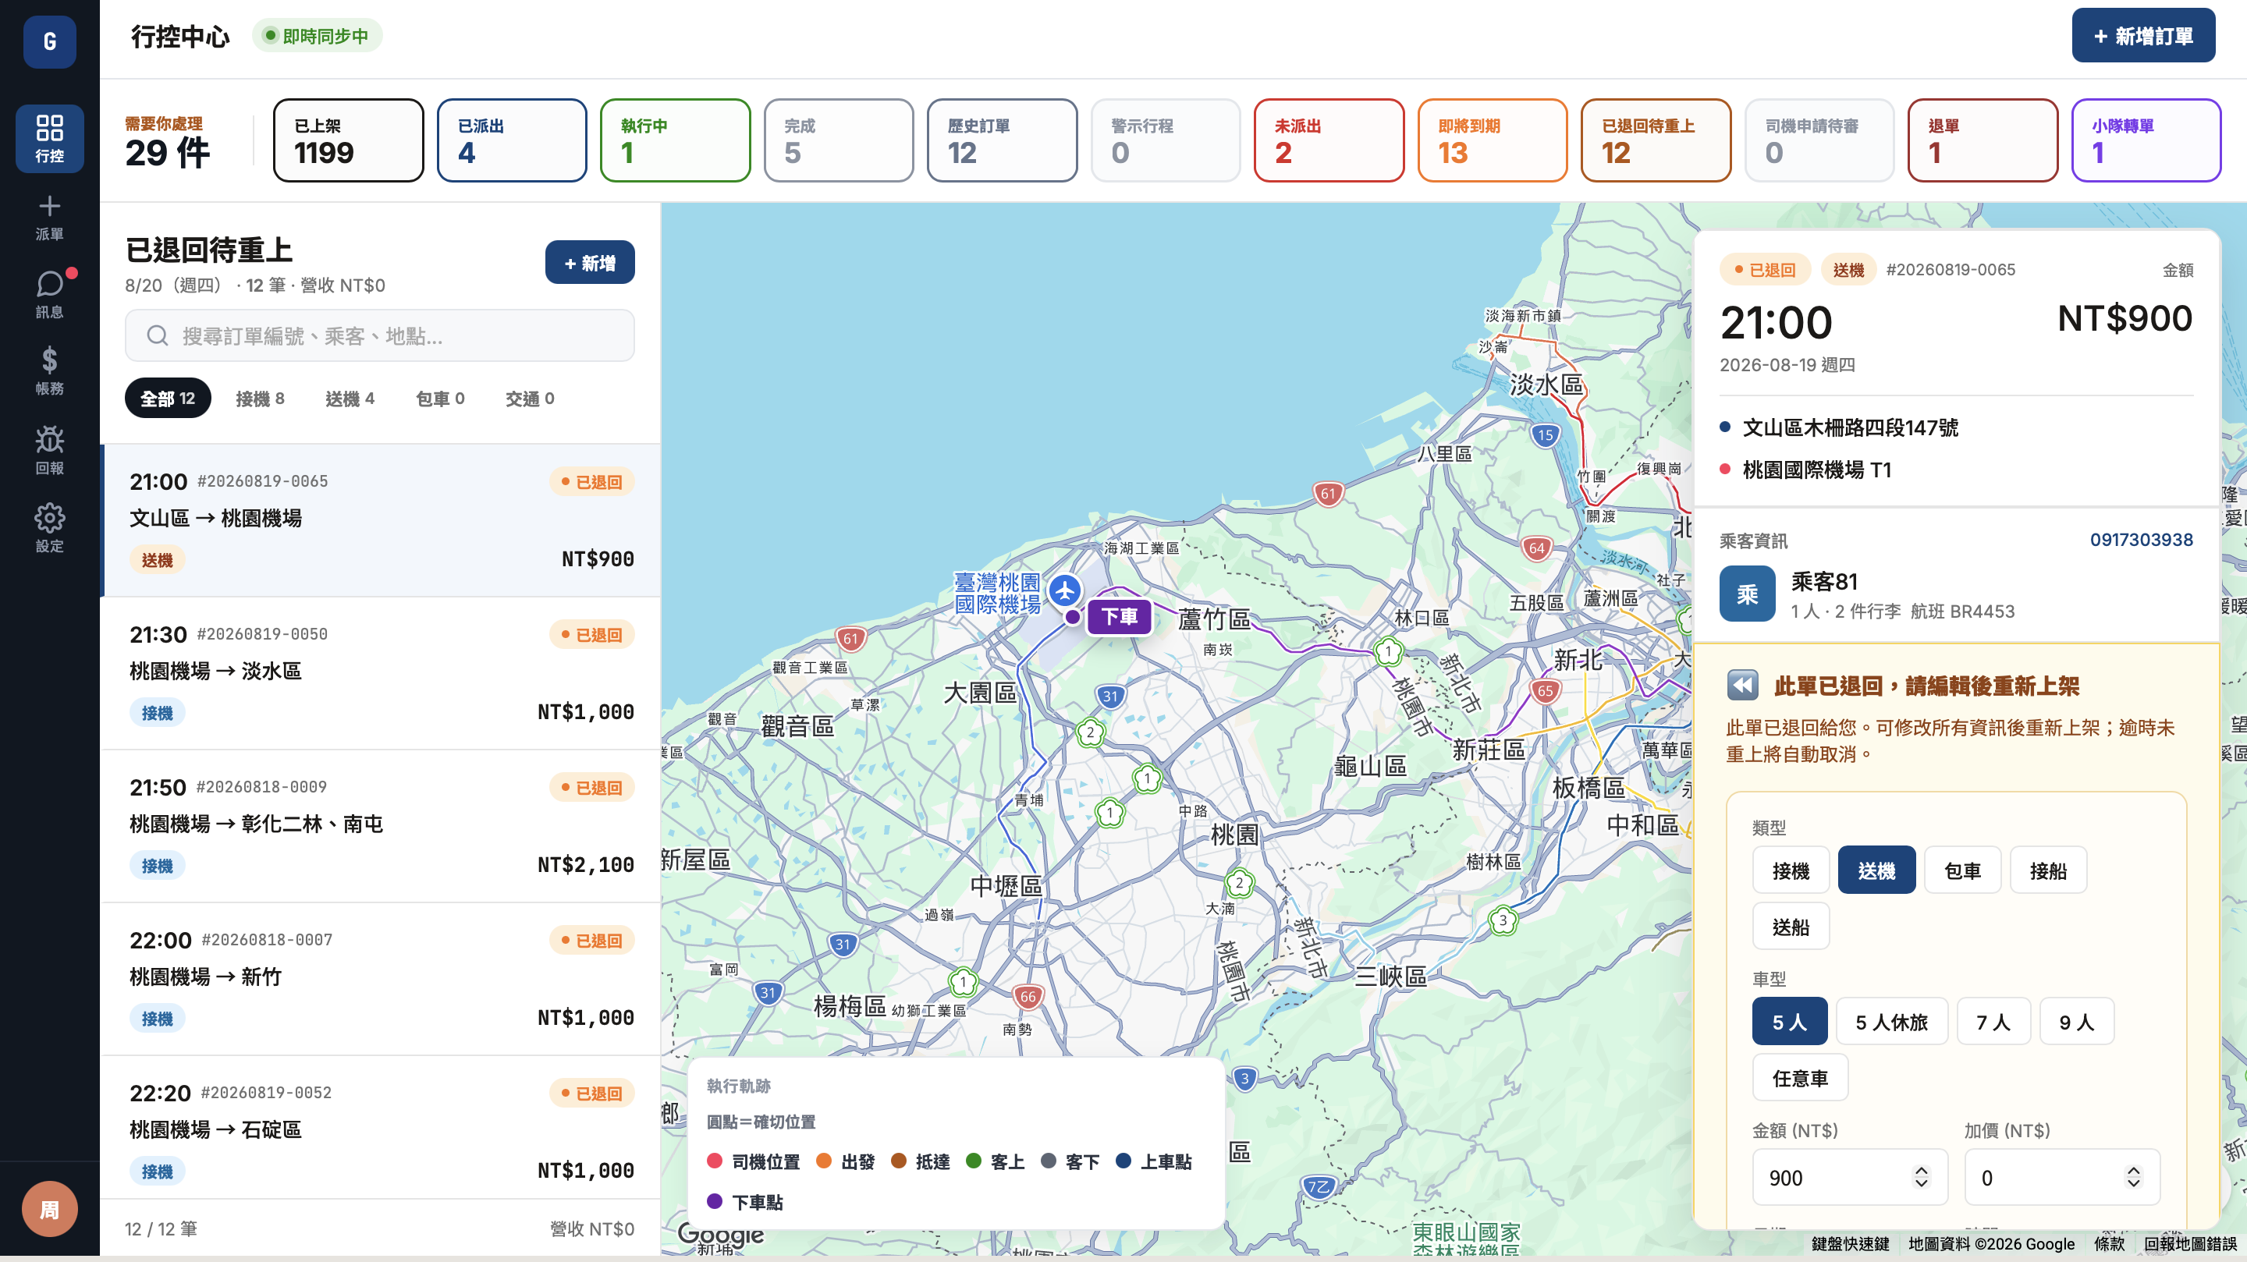Select 送機 order type
The image size is (2247, 1262).
(1876, 870)
